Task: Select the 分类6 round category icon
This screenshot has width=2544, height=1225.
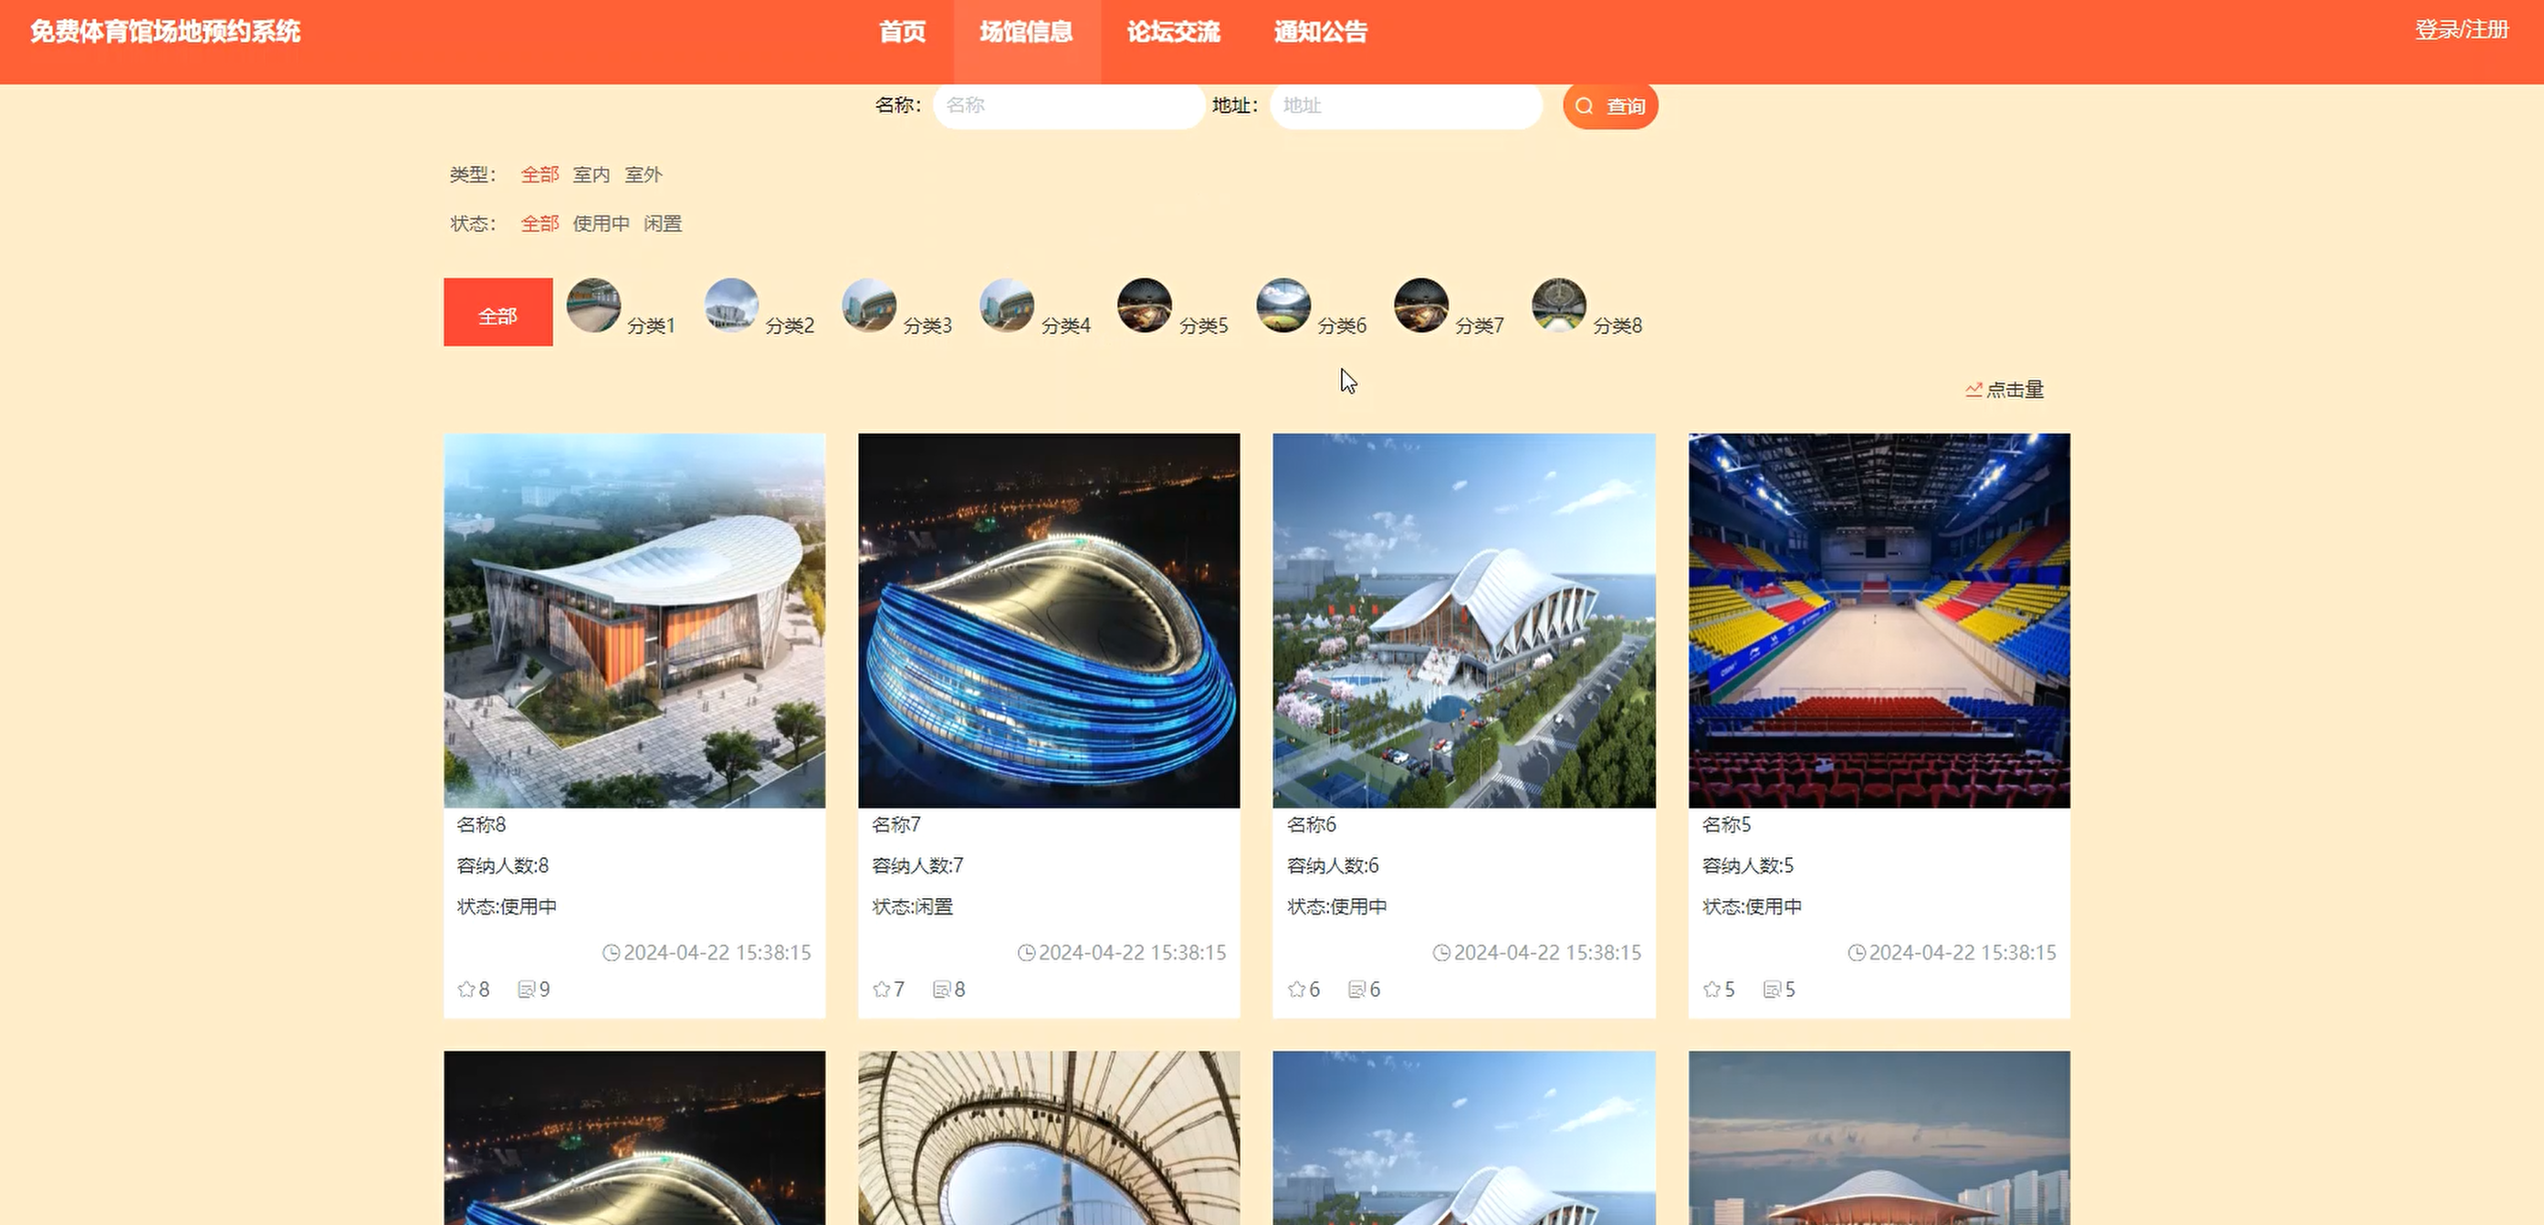Action: pyautogui.click(x=1282, y=305)
